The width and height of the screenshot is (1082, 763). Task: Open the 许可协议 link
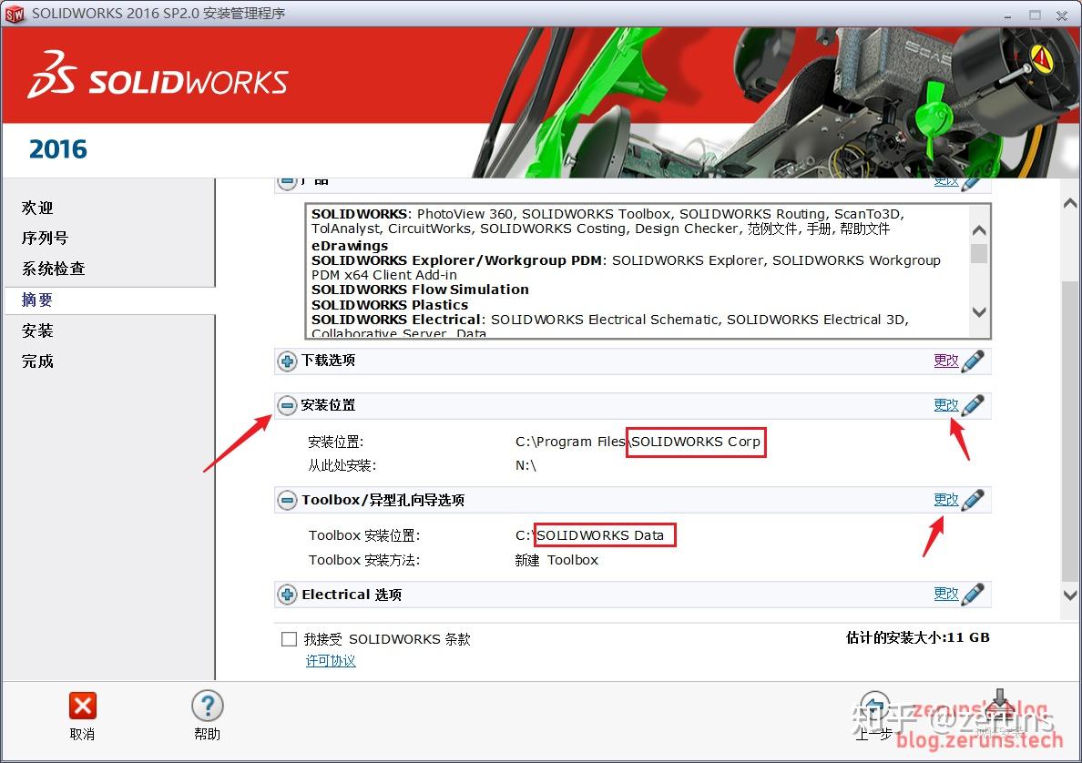pyautogui.click(x=330, y=660)
